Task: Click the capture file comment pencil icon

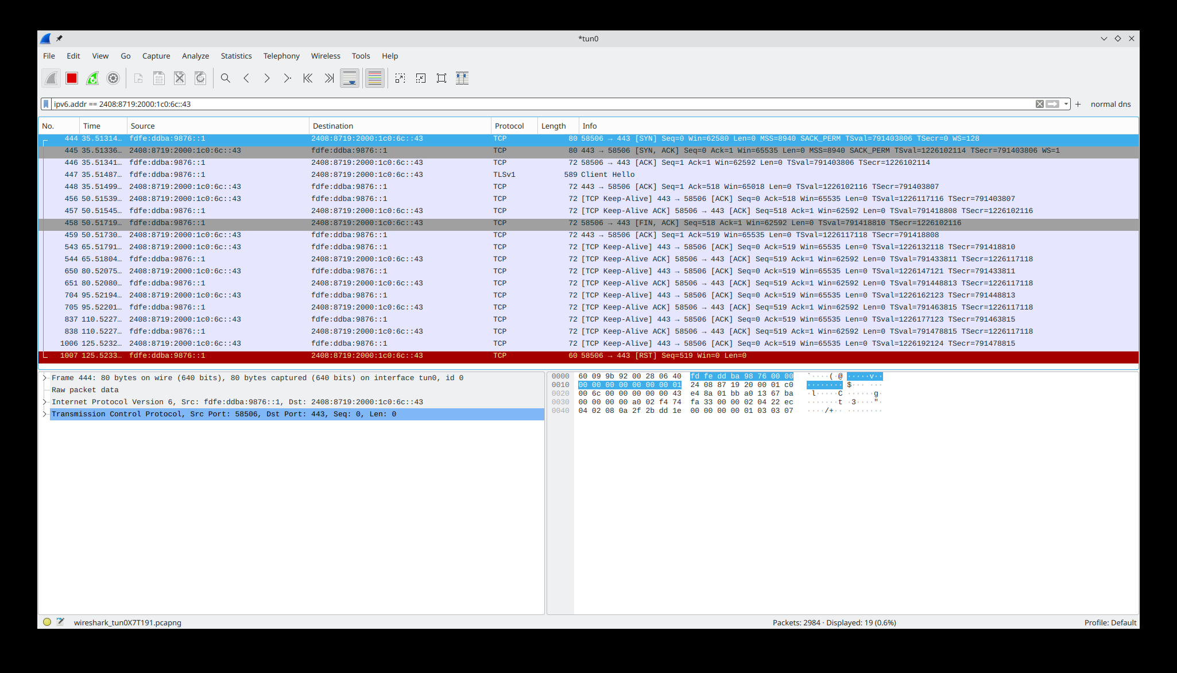Action: click(60, 622)
